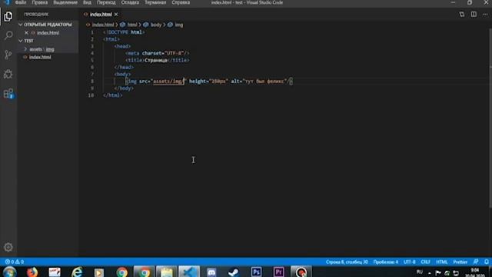This screenshot has width=492, height=277.
Task: Open the Терминал menu
Action: tap(155, 2)
